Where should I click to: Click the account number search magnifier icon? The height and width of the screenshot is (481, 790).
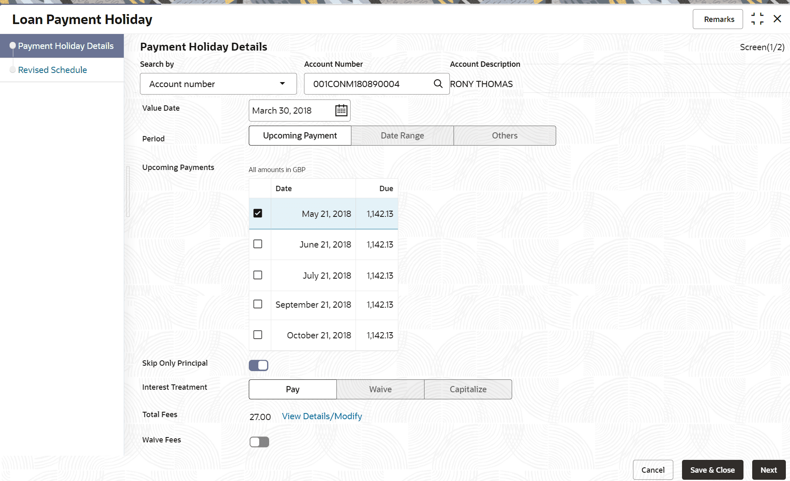438,84
